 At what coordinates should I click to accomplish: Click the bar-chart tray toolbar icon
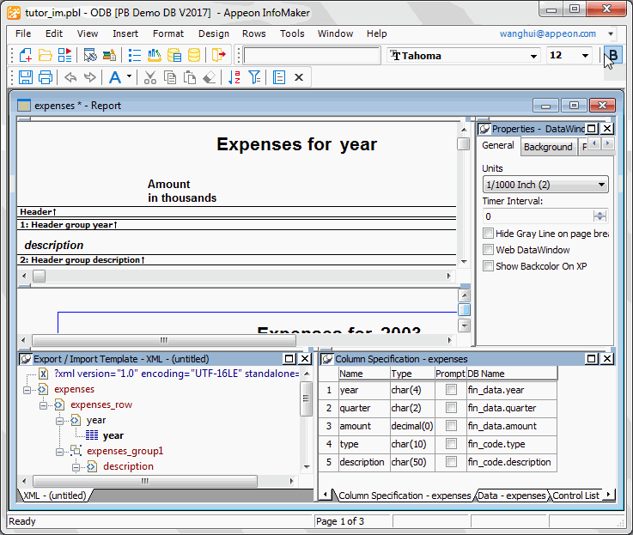[155, 55]
